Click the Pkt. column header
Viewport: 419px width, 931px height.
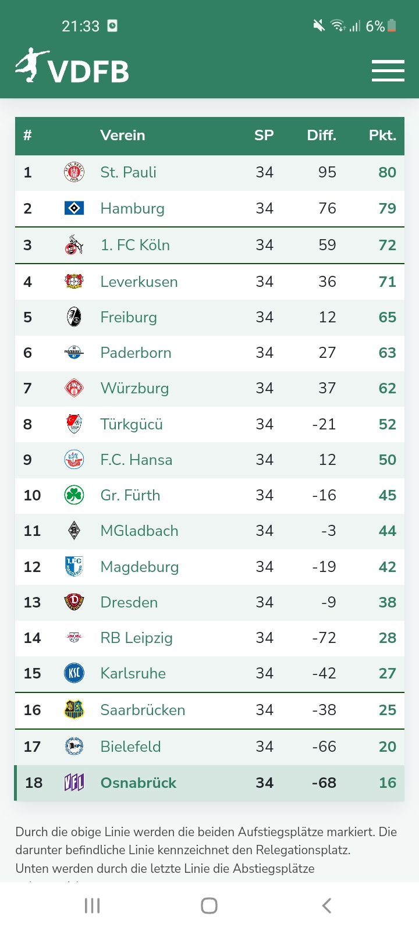click(382, 136)
